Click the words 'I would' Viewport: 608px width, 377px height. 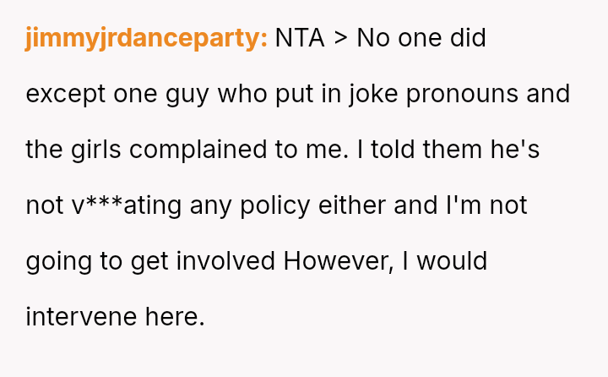tap(444, 261)
